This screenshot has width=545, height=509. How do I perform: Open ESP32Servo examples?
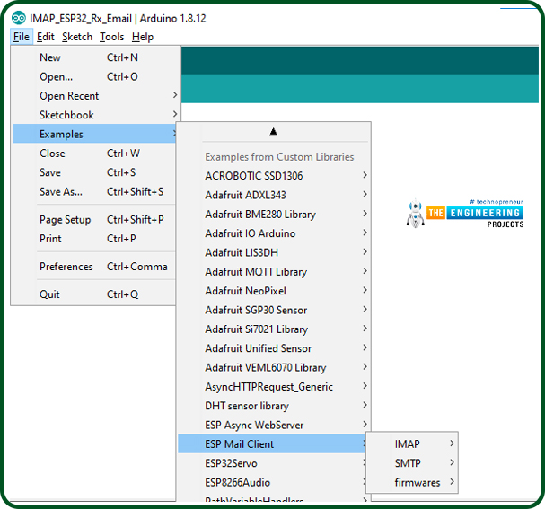pos(272,463)
